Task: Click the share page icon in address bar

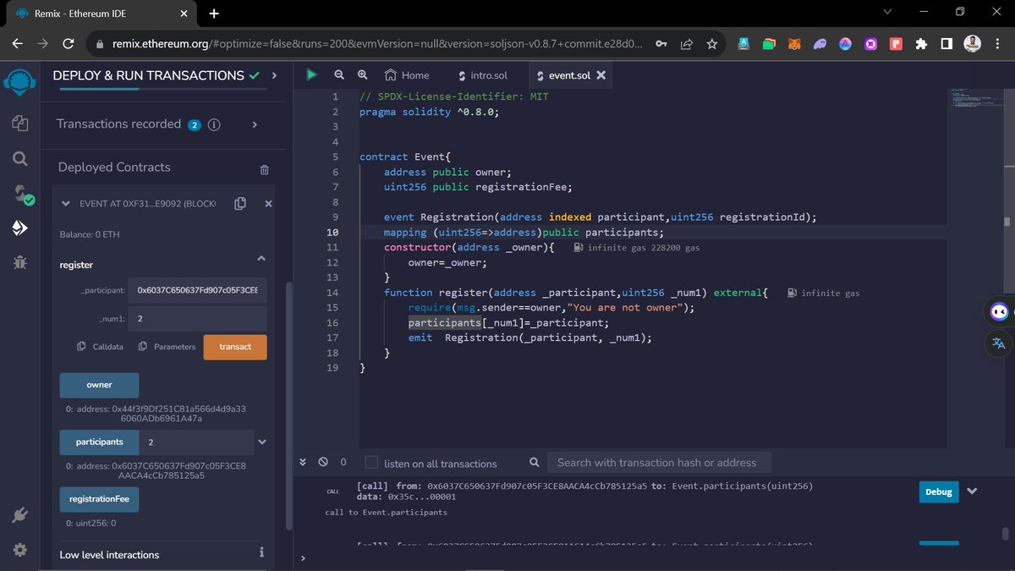Action: 686,44
